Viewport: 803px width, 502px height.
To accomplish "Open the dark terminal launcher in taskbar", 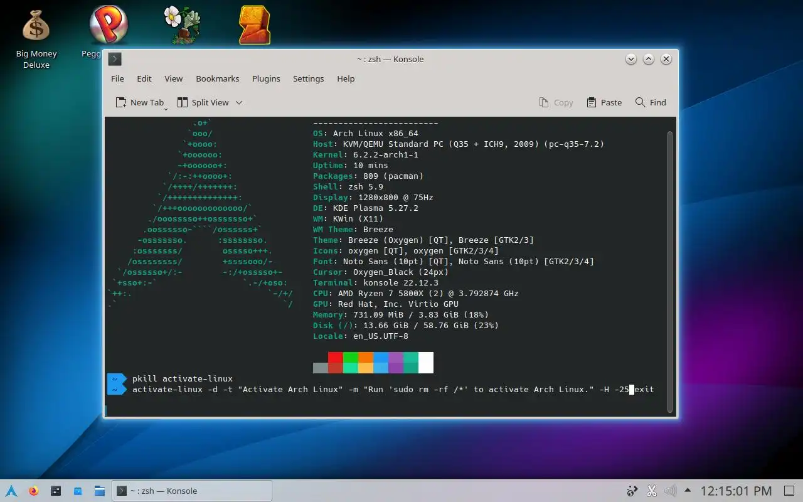I will (56, 491).
